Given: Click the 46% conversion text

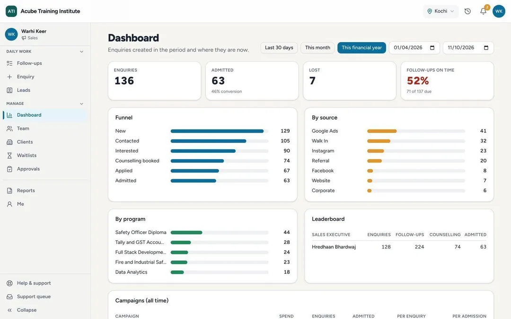Looking at the screenshot, I should [227, 92].
